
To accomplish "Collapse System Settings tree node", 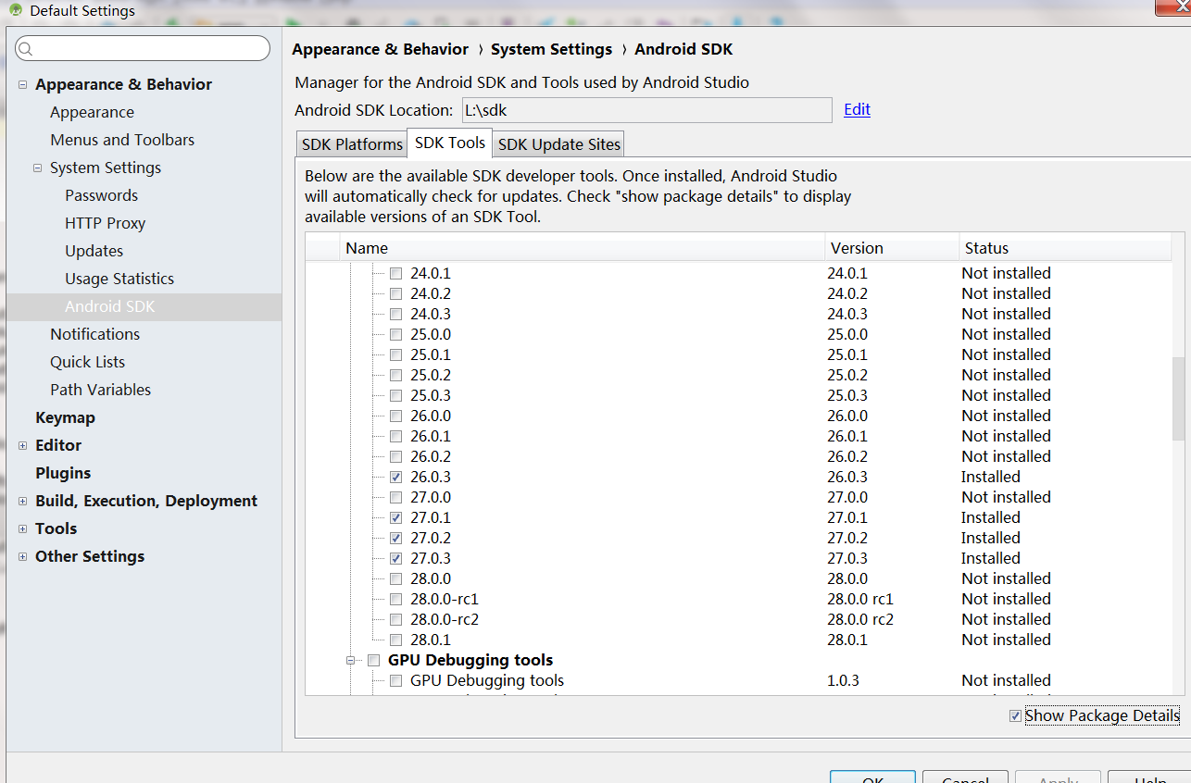I will tap(37, 168).
